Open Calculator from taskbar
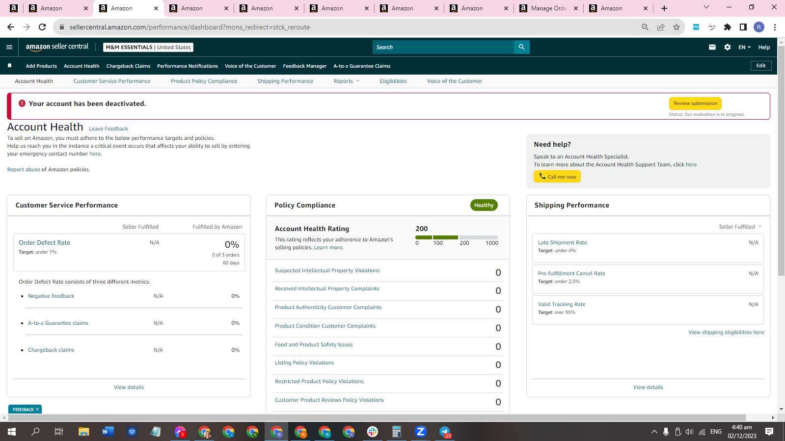Viewport: 785px width, 441px height. click(396, 432)
